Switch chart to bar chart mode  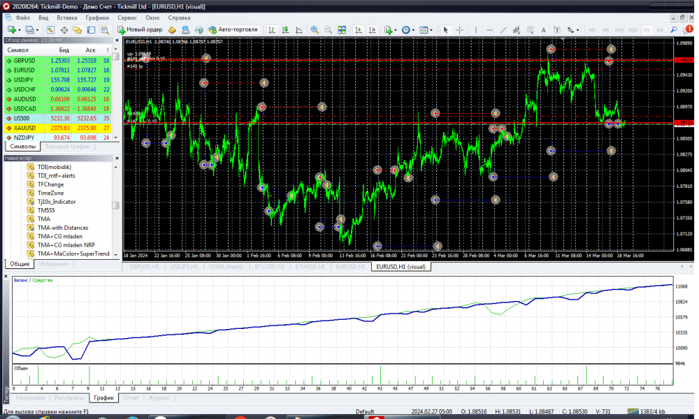[271, 30]
